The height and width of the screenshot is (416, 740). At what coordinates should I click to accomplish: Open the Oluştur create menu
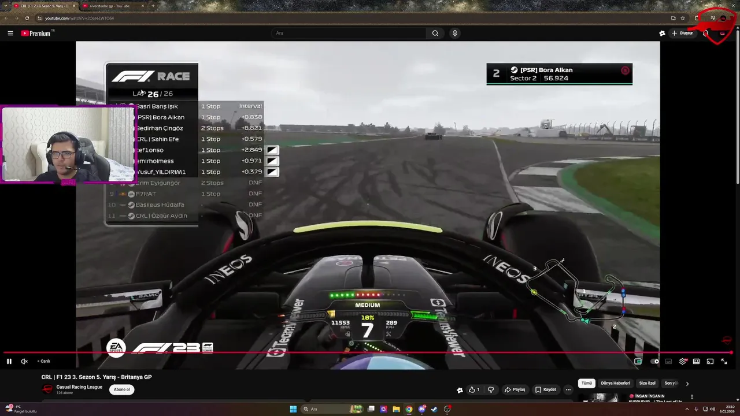click(x=682, y=33)
